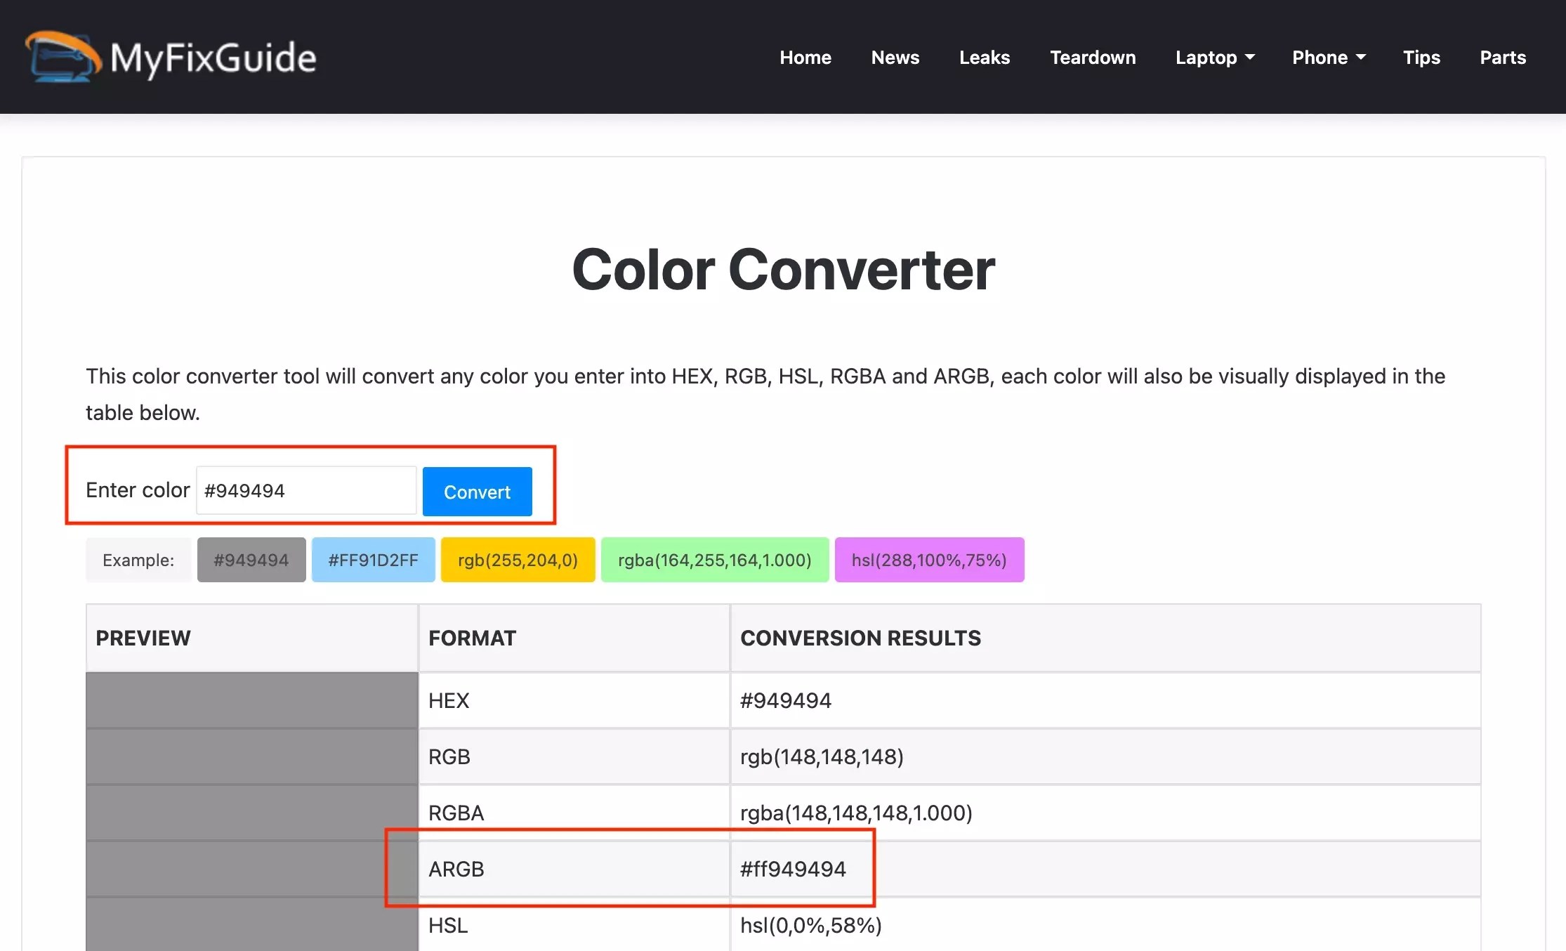Select the gray #949494 example chip
1566x951 pixels.
click(251, 560)
